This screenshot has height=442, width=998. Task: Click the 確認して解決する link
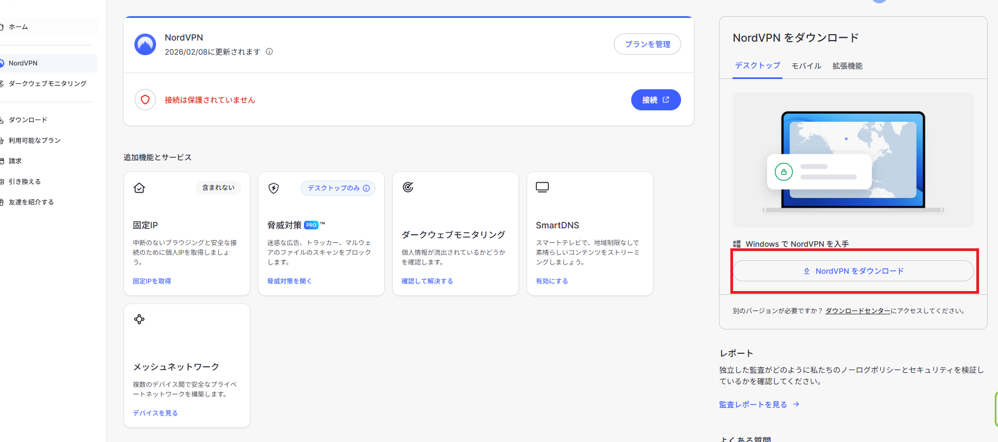(x=427, y=281)
